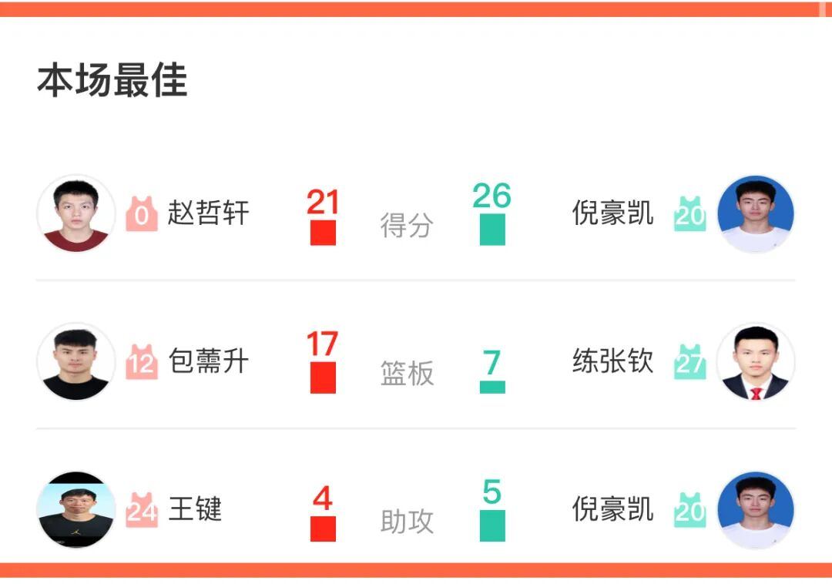Image resolution: width=832 pixels, height=584 pixels.
Task: Open 倪豪凯's avatar in the 助攻 row
Action: (x=756, y=509)
